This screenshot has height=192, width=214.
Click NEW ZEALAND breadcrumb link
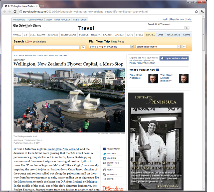tap(46, 55)
